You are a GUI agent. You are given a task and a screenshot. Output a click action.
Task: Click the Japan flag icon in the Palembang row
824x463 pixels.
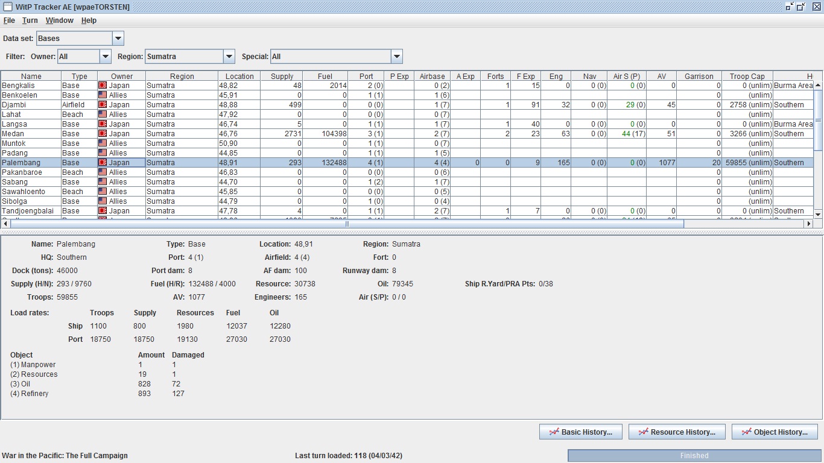tap(103, 163)
